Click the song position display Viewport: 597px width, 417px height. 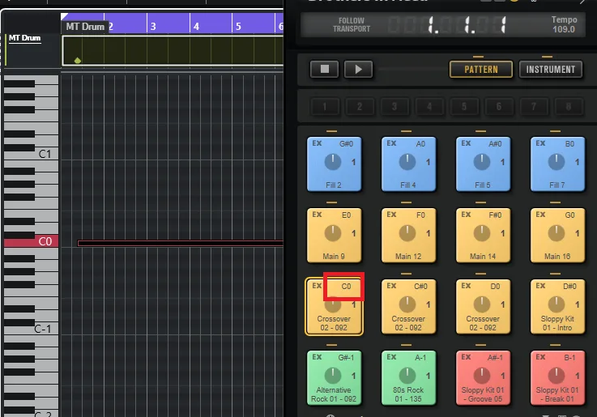pos(449,25)
